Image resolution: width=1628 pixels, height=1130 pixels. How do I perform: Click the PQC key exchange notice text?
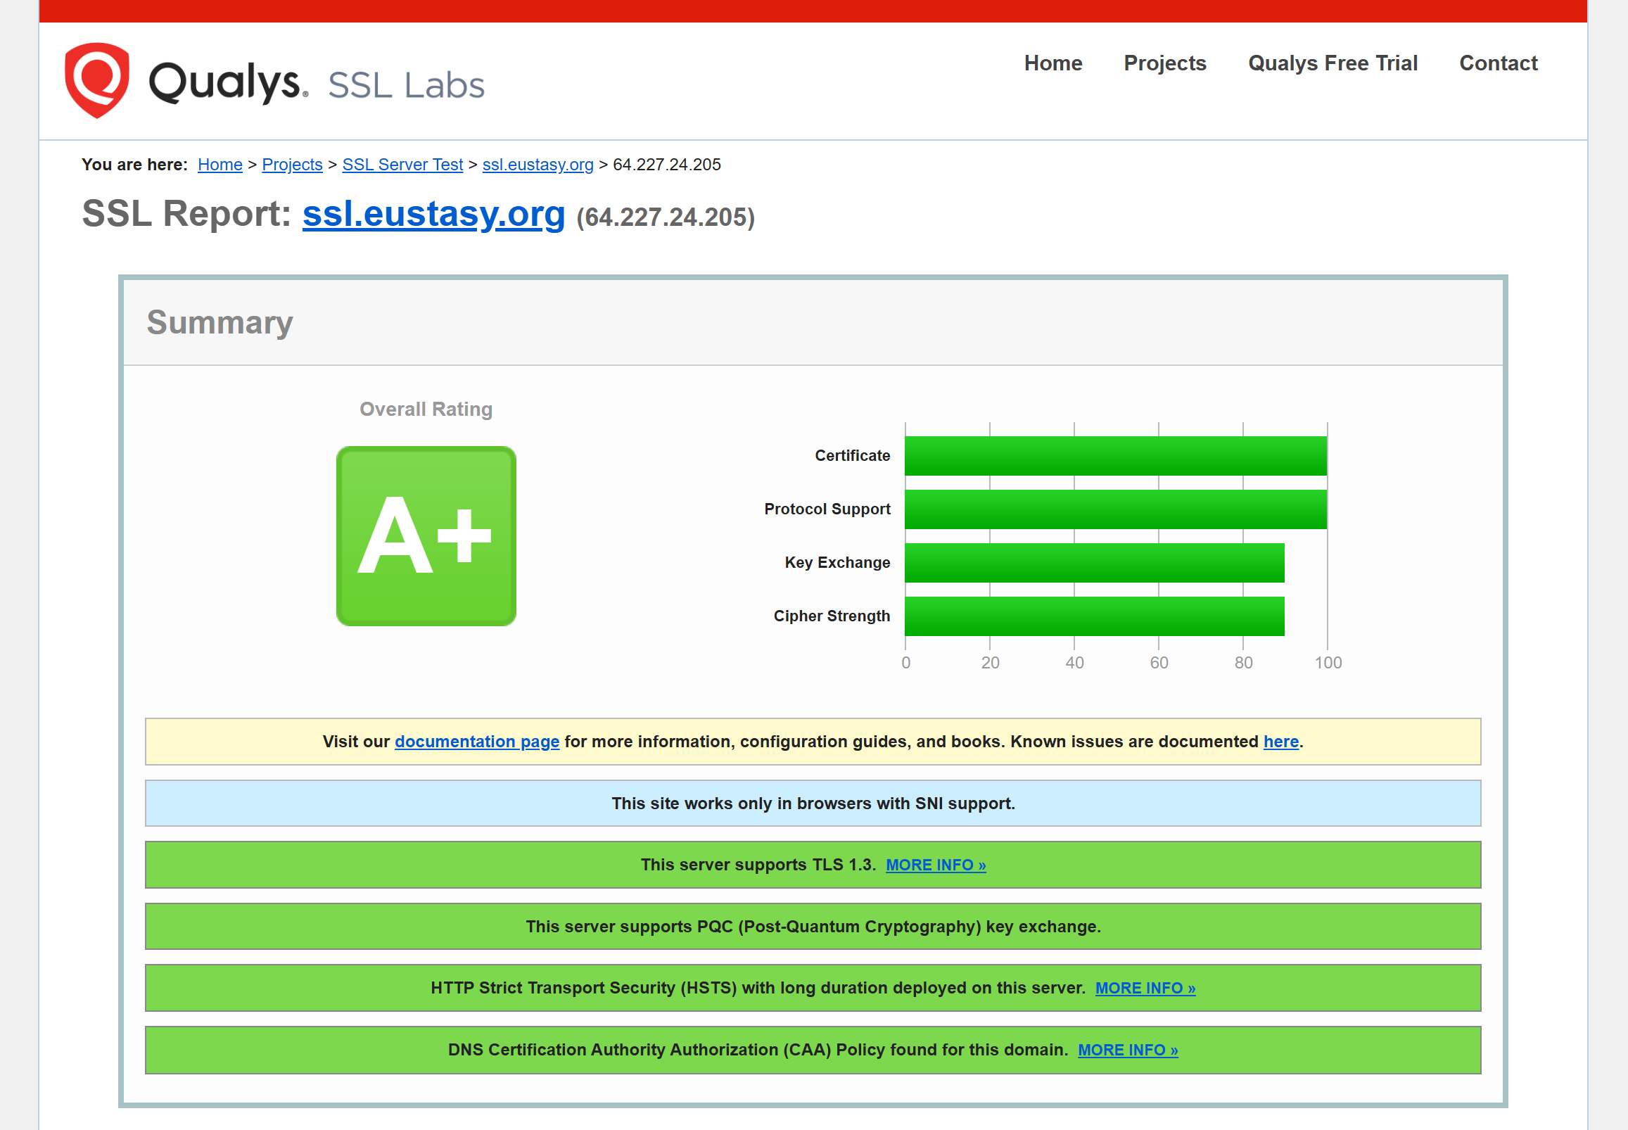[x=813, y=926]
